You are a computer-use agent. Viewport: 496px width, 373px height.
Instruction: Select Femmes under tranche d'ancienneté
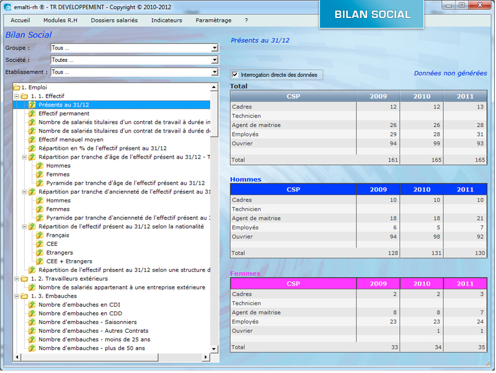coord(58,209)
